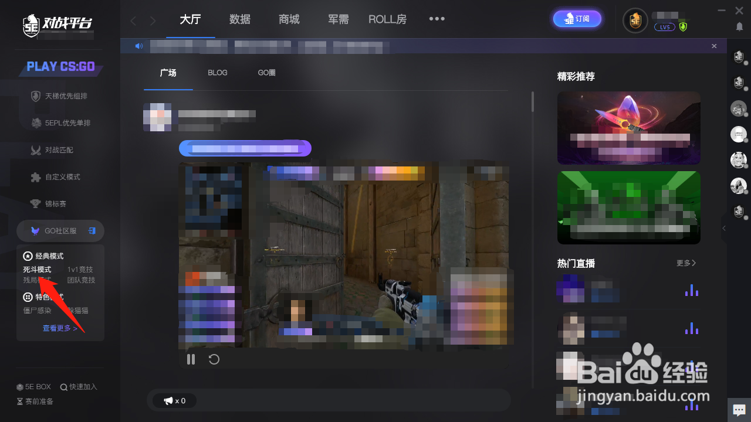Click the LV5 level badge
Viewport: 751px width, 422px height.
[x=665, y=27]
